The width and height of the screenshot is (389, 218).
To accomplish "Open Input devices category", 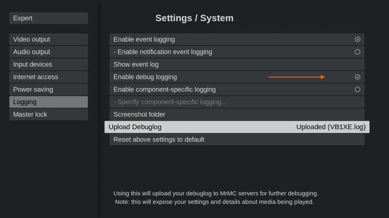I will tap(49, 64).
